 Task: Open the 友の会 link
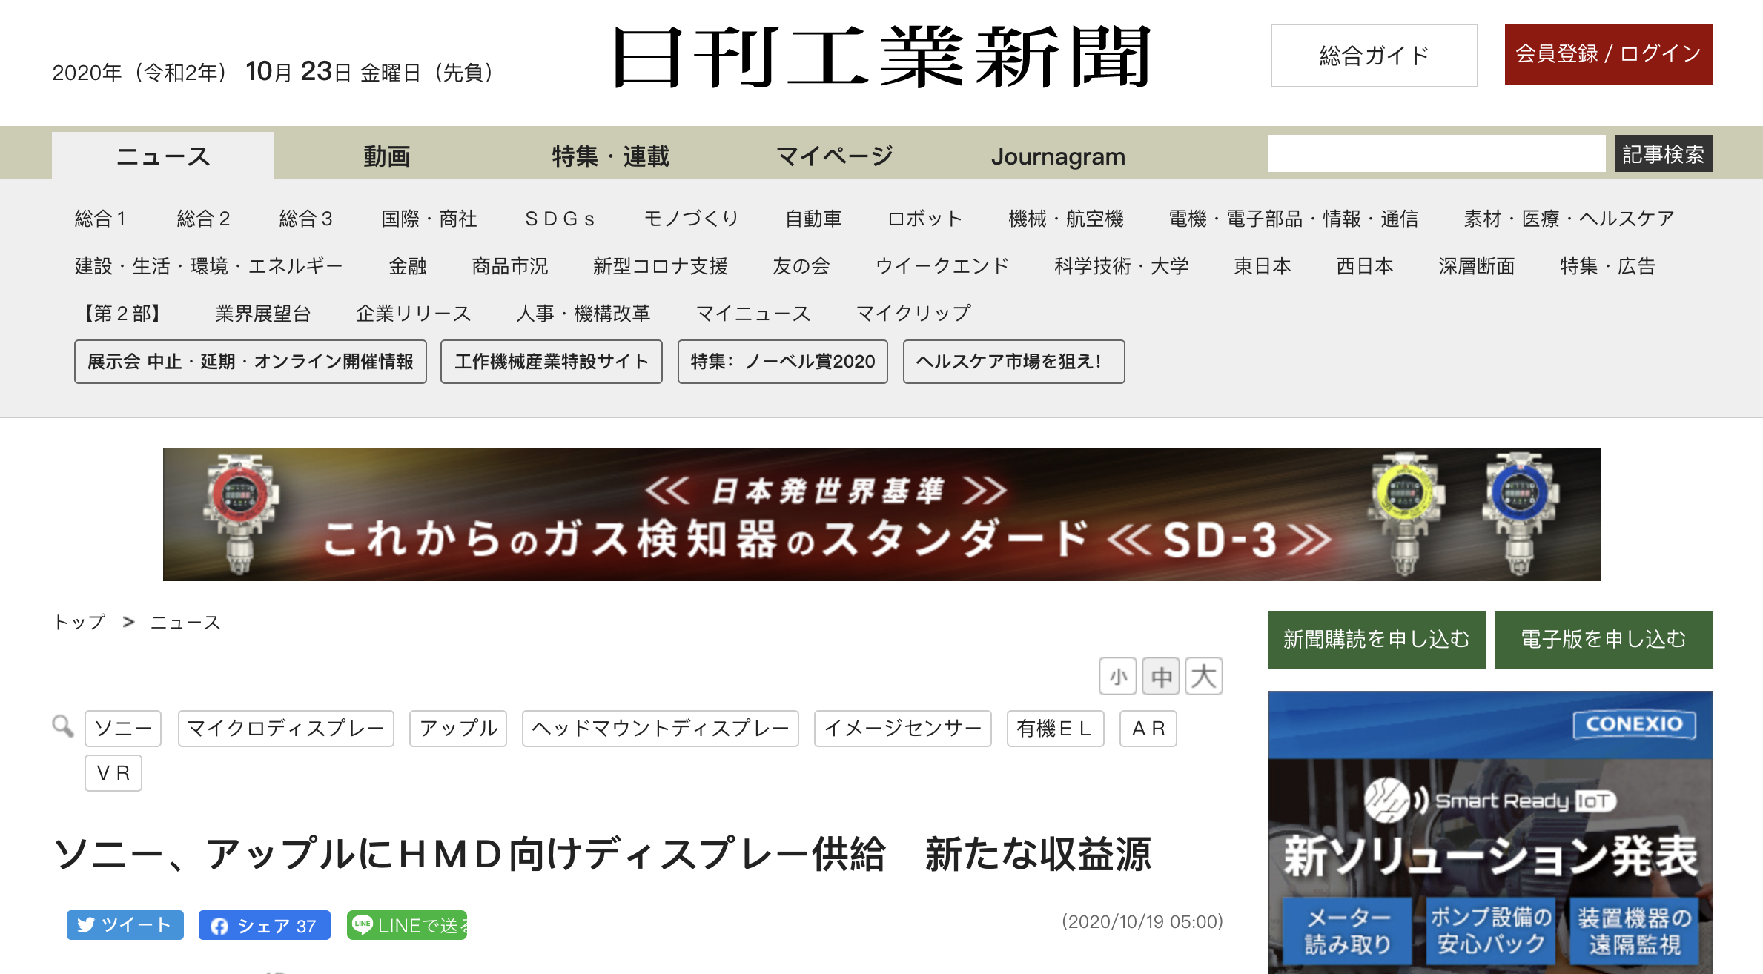click(x=801, y=266)
